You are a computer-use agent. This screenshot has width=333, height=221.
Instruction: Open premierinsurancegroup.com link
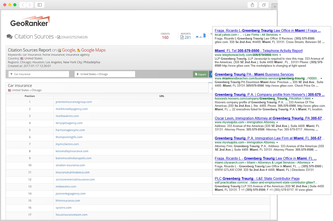tap(74, 102)
